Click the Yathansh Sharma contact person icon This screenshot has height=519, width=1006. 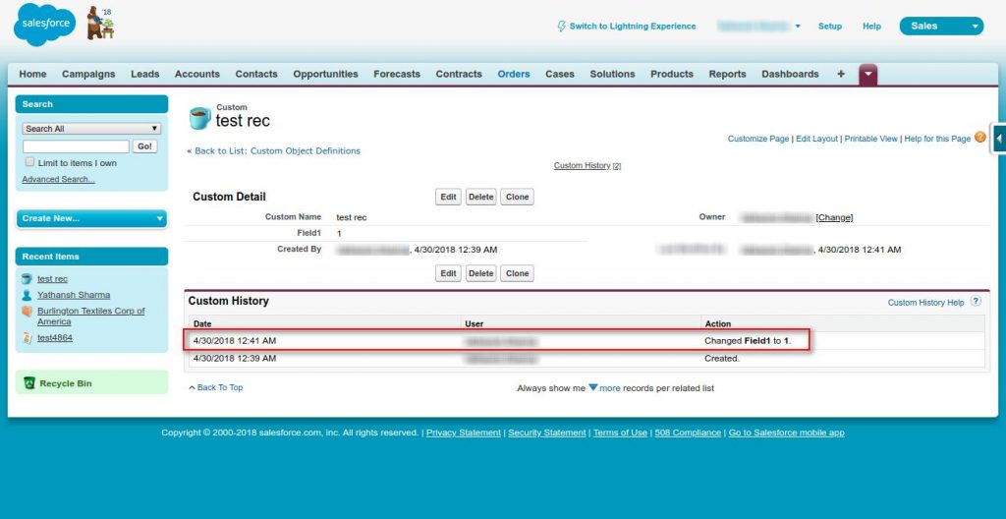pos(27,295)
